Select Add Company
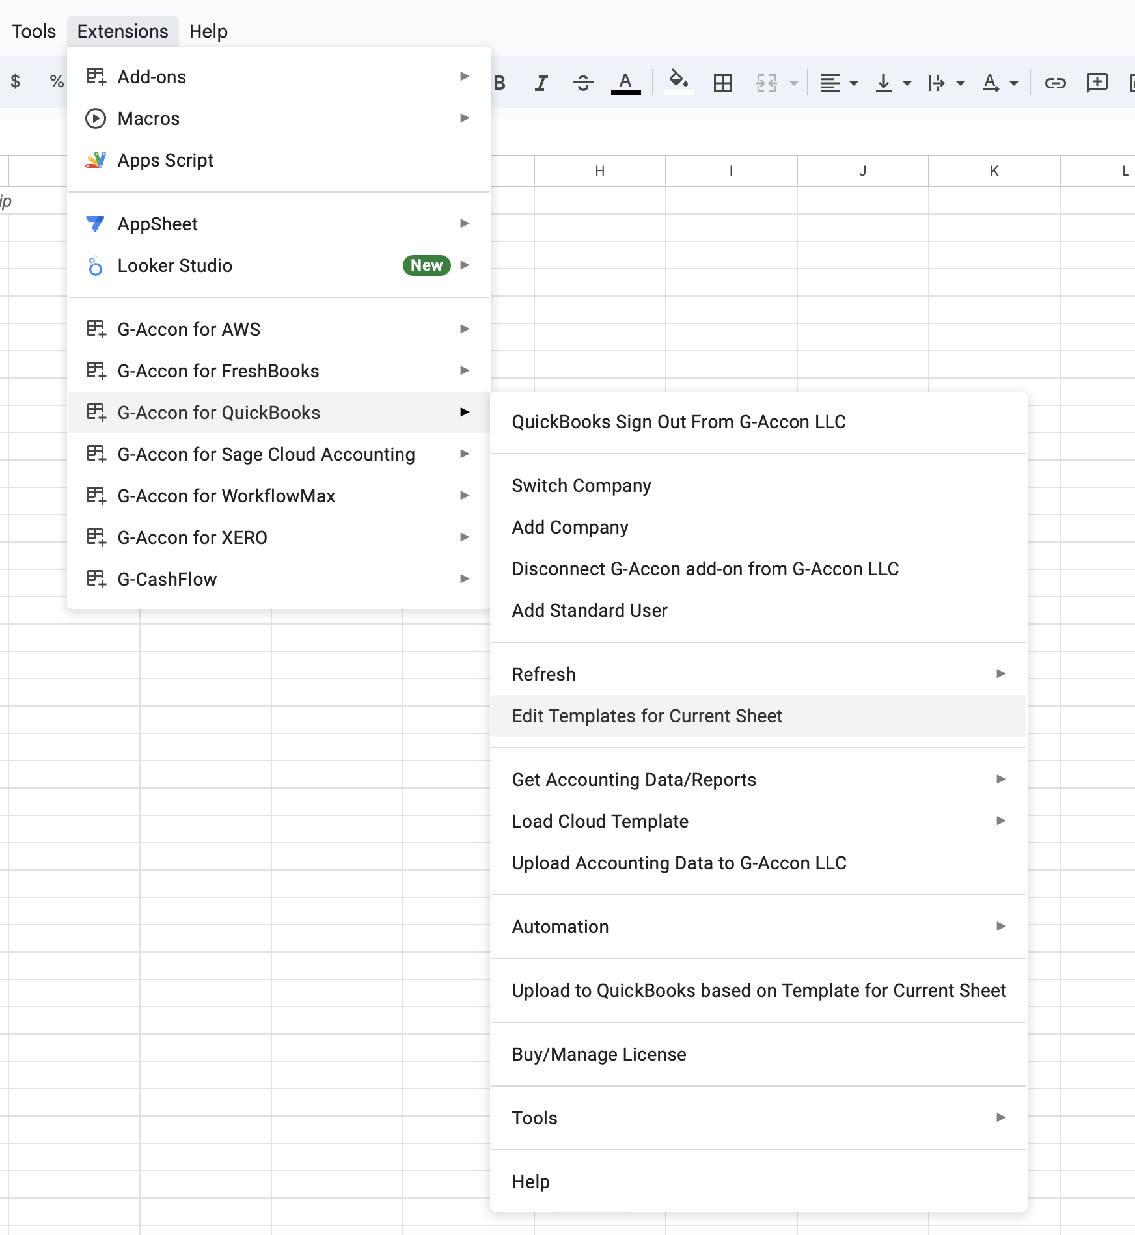Image resolution: width=1135 pixels, height=1235 pixels. click(759, 527)
